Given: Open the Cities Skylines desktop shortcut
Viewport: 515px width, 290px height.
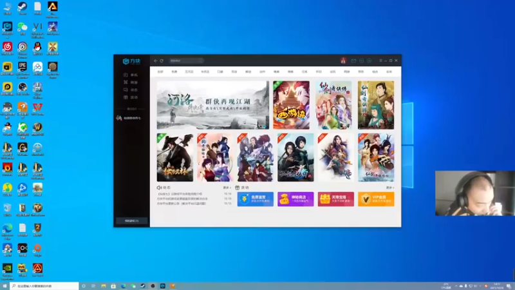Looking at the screenshot, I should [x=37, y=89].
